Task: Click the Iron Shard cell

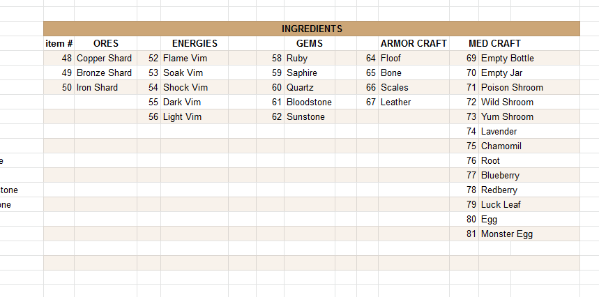Action: point(105,87)
